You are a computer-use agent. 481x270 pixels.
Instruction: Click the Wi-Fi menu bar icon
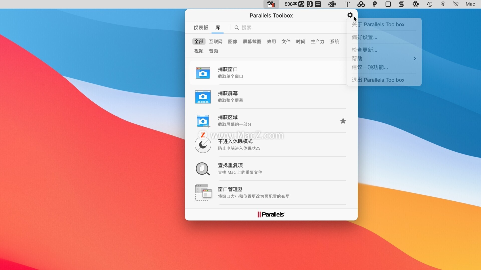pos(456,4)
